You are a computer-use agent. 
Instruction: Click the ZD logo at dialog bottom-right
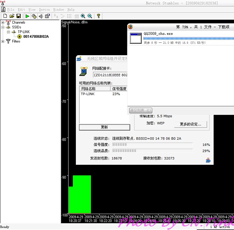click(208, 160)
